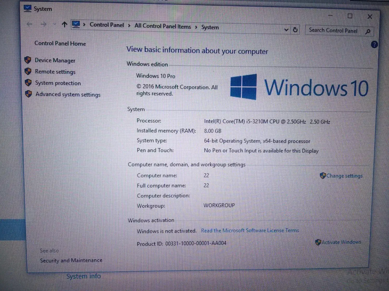Click the Computer name value '22'
Viewport: 389px width, 291px height.
pos(206,175)
